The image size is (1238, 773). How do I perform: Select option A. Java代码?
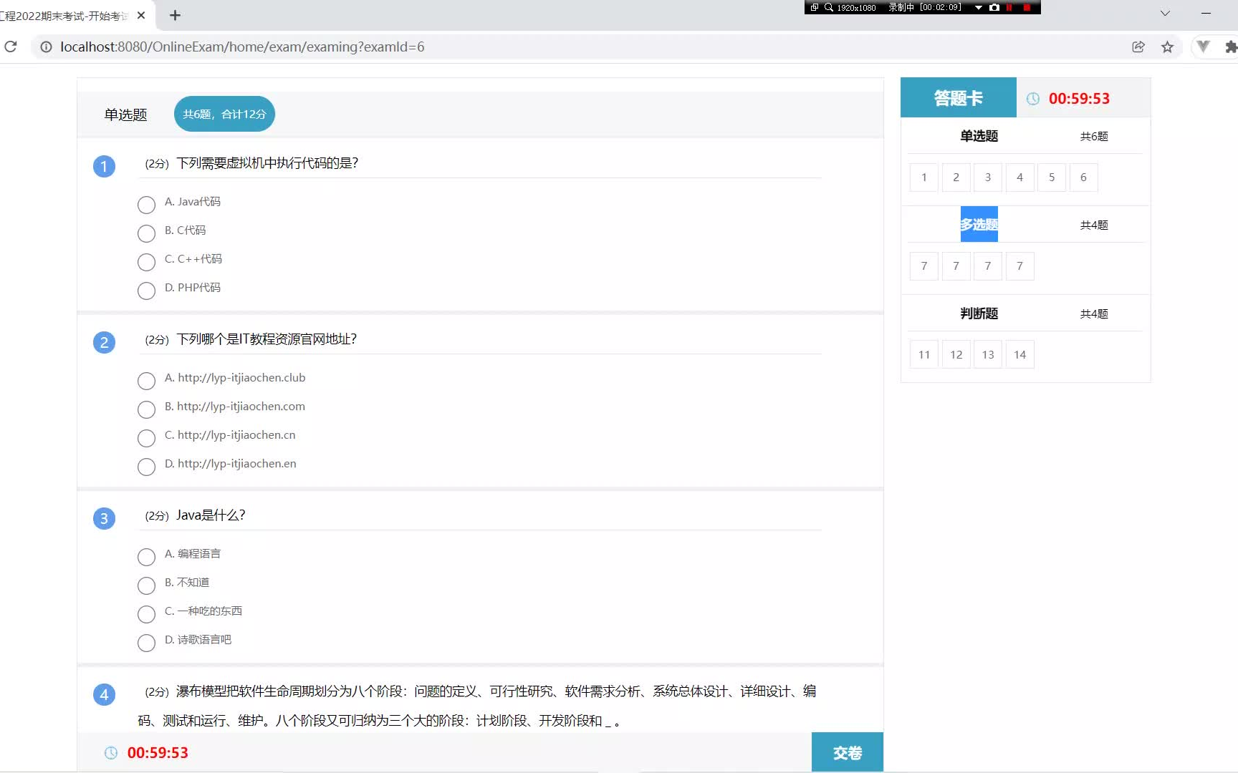pyautogui.click(x=146, y=205)
